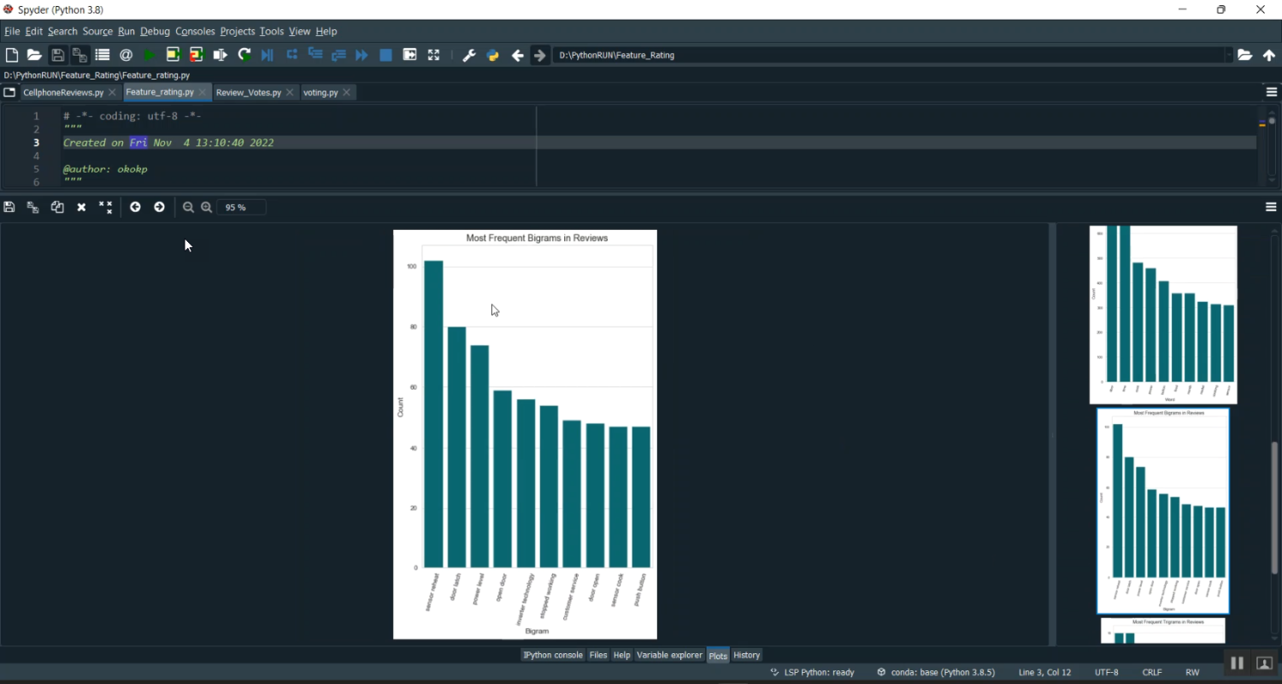This screenshot has height=684, width=1282.
Task: Copy plot to clipboard icon
Action: (x=57, y=208)
